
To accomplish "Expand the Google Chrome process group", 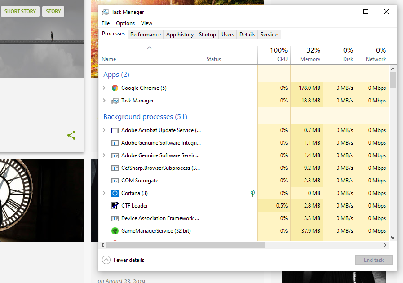I will (x=104, y=88).
